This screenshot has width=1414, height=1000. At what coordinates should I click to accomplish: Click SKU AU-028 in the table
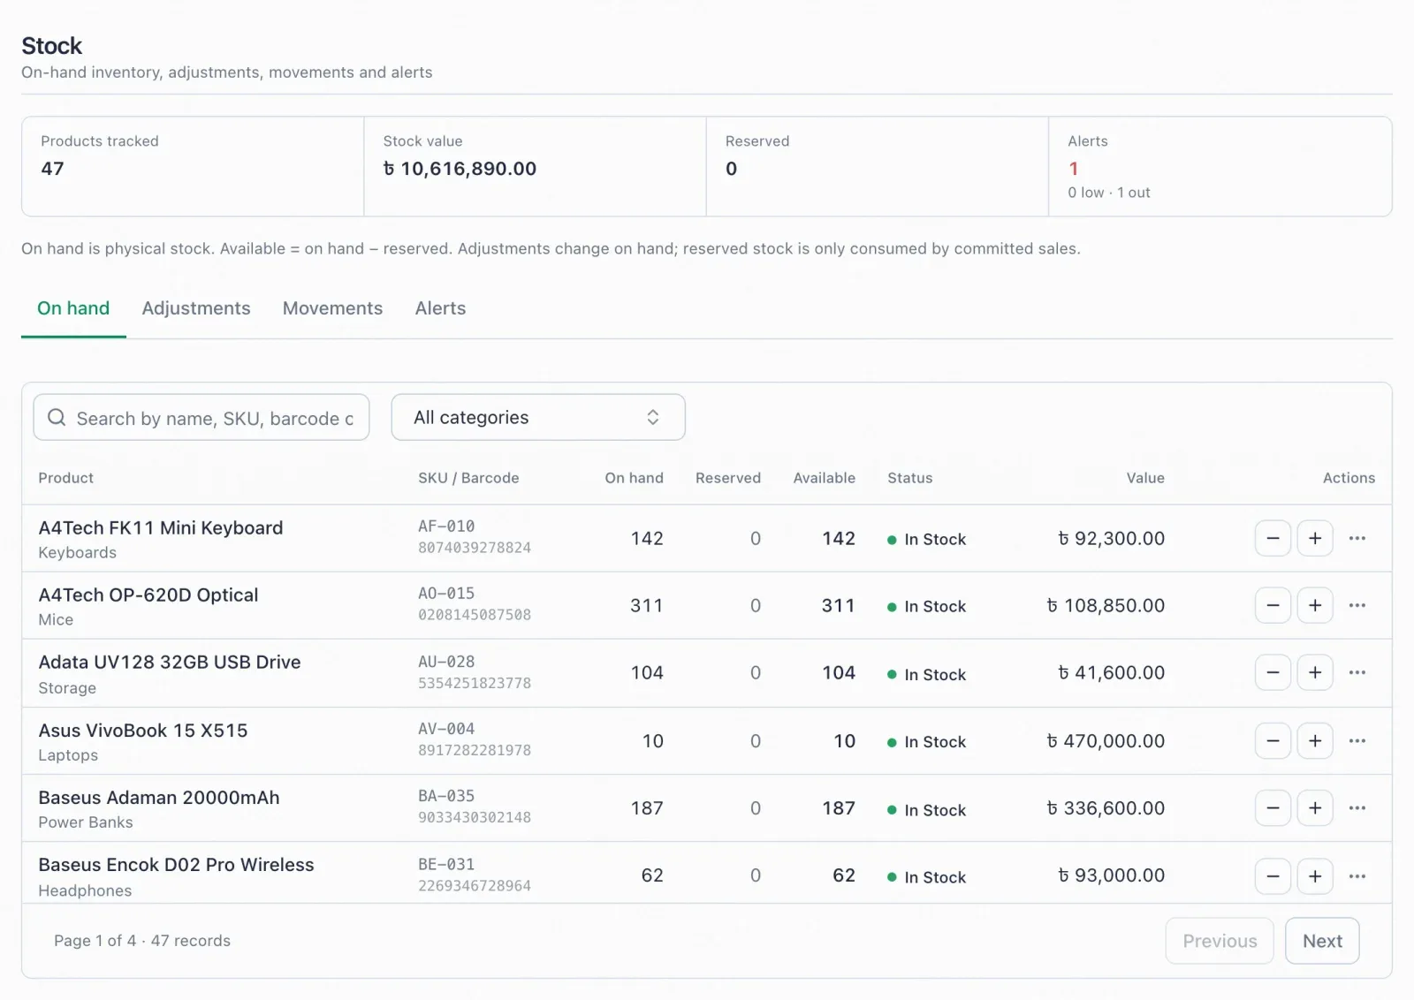446,662
